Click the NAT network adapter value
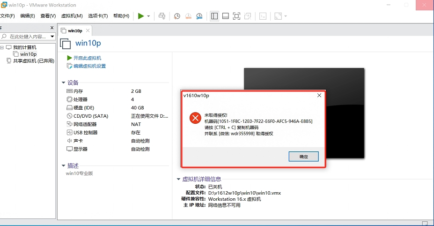 (136, 124)
